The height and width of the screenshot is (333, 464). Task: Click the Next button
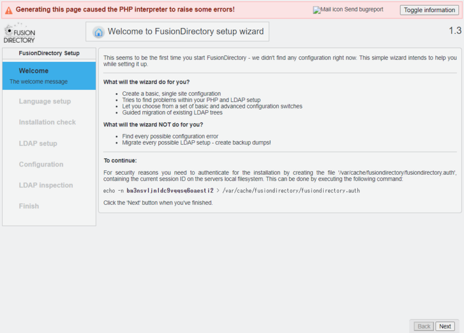tap(445, 326)
